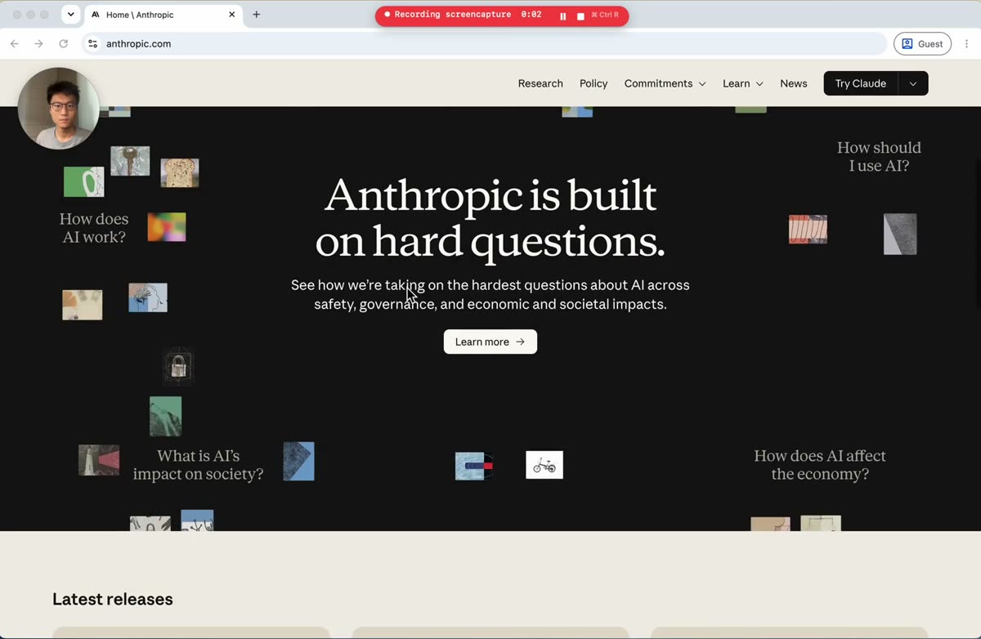This screenshot has height=639, width=981.
Task: Click the colorful blurred gradient thumbnail
Action: tap(167, 227)
